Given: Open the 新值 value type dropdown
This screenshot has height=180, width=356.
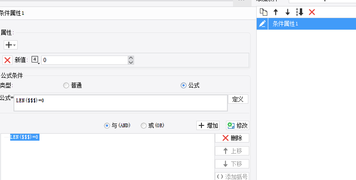Looking at the screenshot, I should tap(35, 60).
